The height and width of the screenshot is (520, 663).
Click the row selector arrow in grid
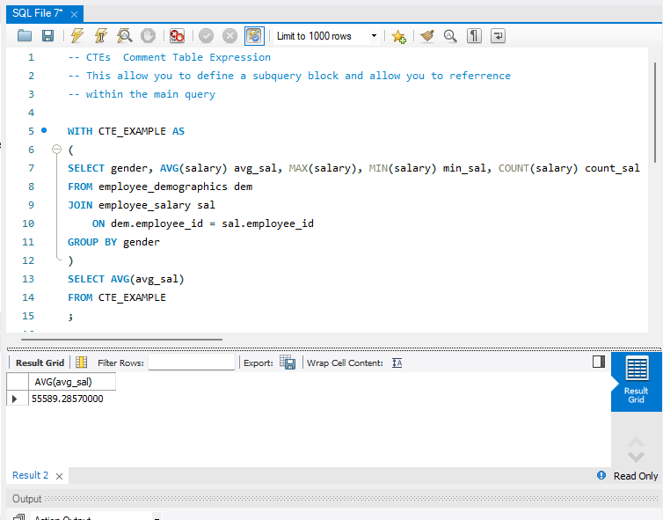tap(15, 399)
